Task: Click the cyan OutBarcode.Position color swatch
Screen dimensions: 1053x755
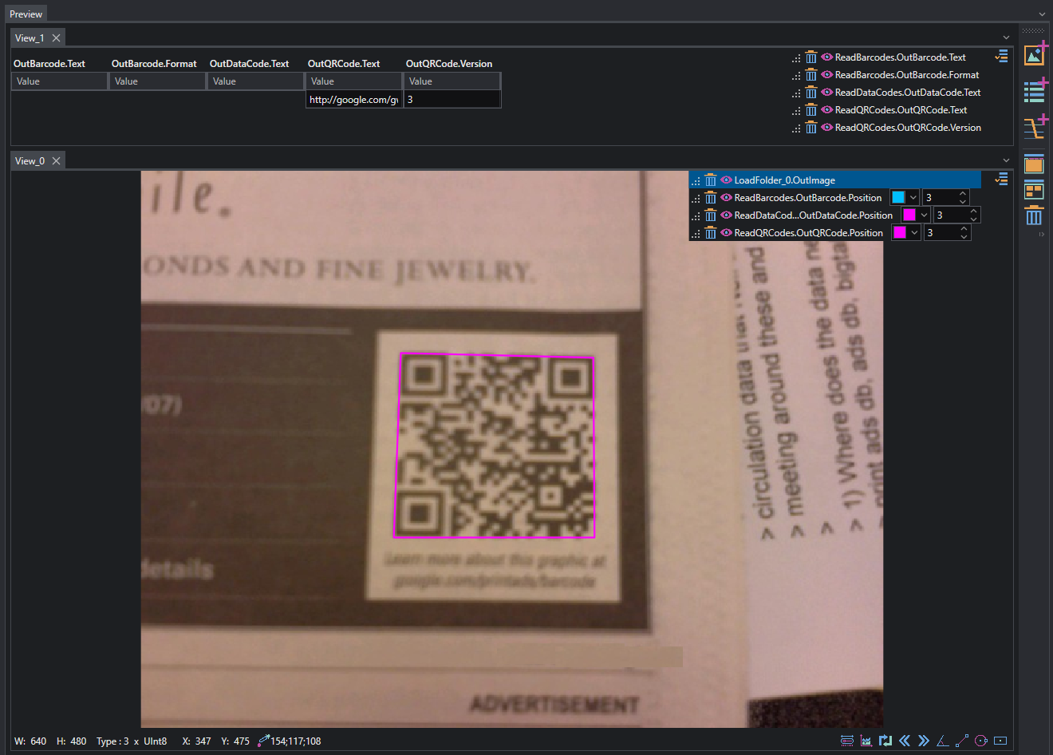Action: (898, 198)
